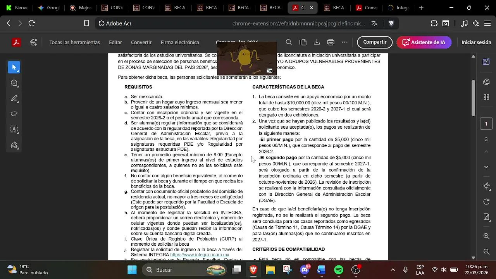
Task: Go back with the browser back arrow
Action: (9, 23)
